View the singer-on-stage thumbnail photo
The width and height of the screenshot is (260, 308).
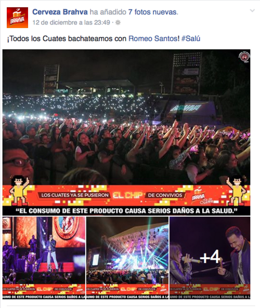[x=44, y=258]
